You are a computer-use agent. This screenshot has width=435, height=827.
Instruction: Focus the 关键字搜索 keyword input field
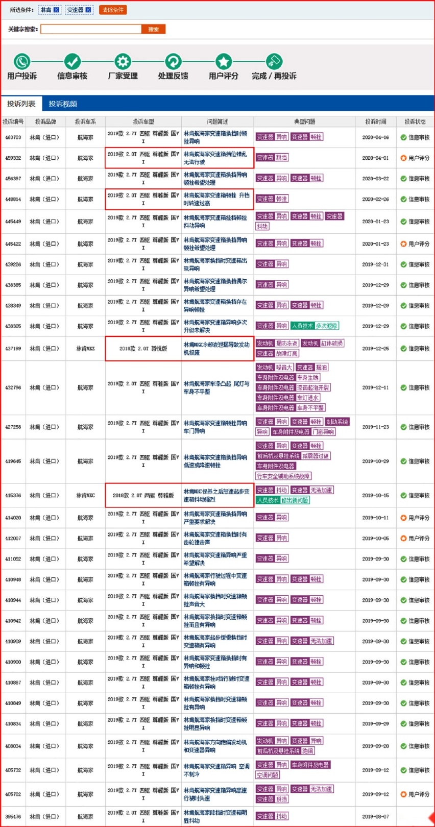91,29
